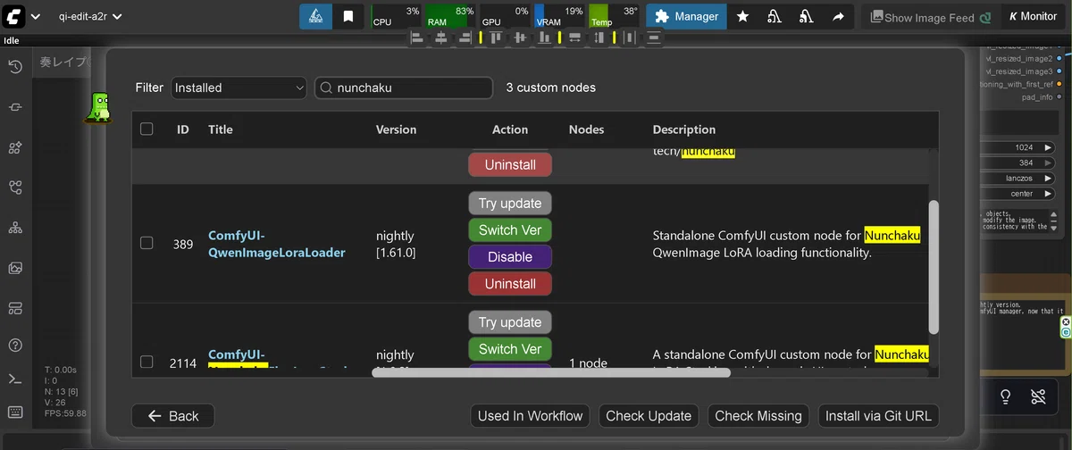
Task: Open the help question-mark icon in the left sidebar
Action: tap(15, 345)
